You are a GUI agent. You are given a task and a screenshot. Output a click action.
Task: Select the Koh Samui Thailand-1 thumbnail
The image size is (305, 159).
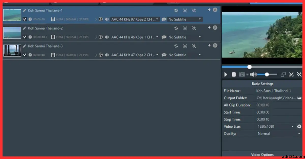(x=12, y=15)
